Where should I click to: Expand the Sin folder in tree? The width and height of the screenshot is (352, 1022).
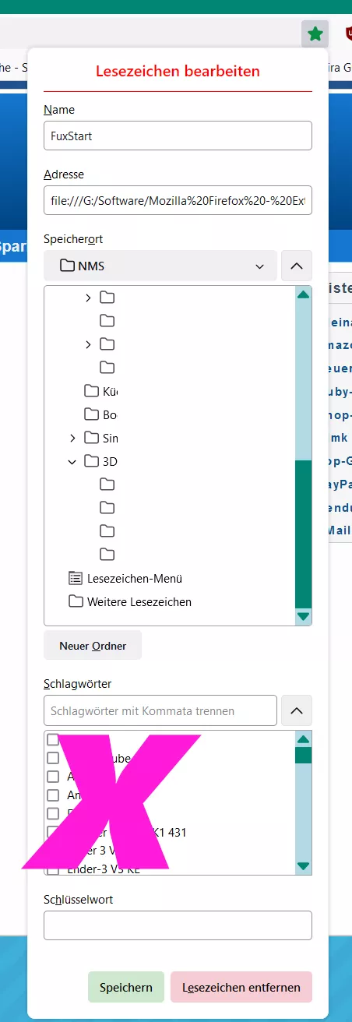(x=72, y=438)
